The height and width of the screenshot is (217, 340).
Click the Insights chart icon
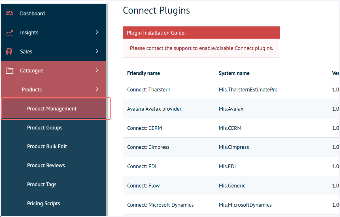click(x=10, y=33)
